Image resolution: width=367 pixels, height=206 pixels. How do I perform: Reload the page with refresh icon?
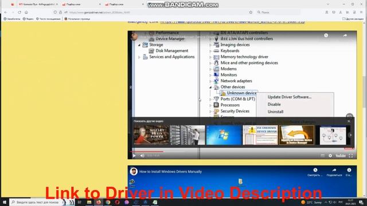tap(19, 12)
